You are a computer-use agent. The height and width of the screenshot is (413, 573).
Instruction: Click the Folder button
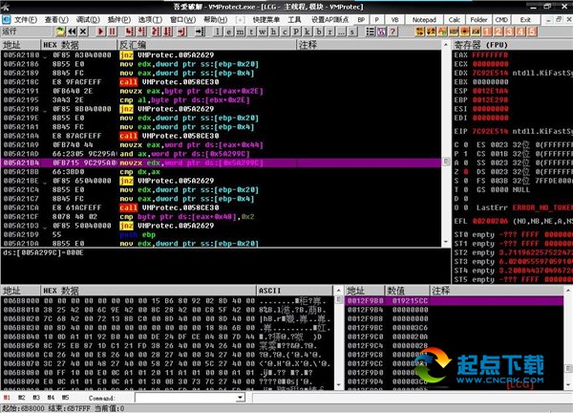(x=478, y=20)
